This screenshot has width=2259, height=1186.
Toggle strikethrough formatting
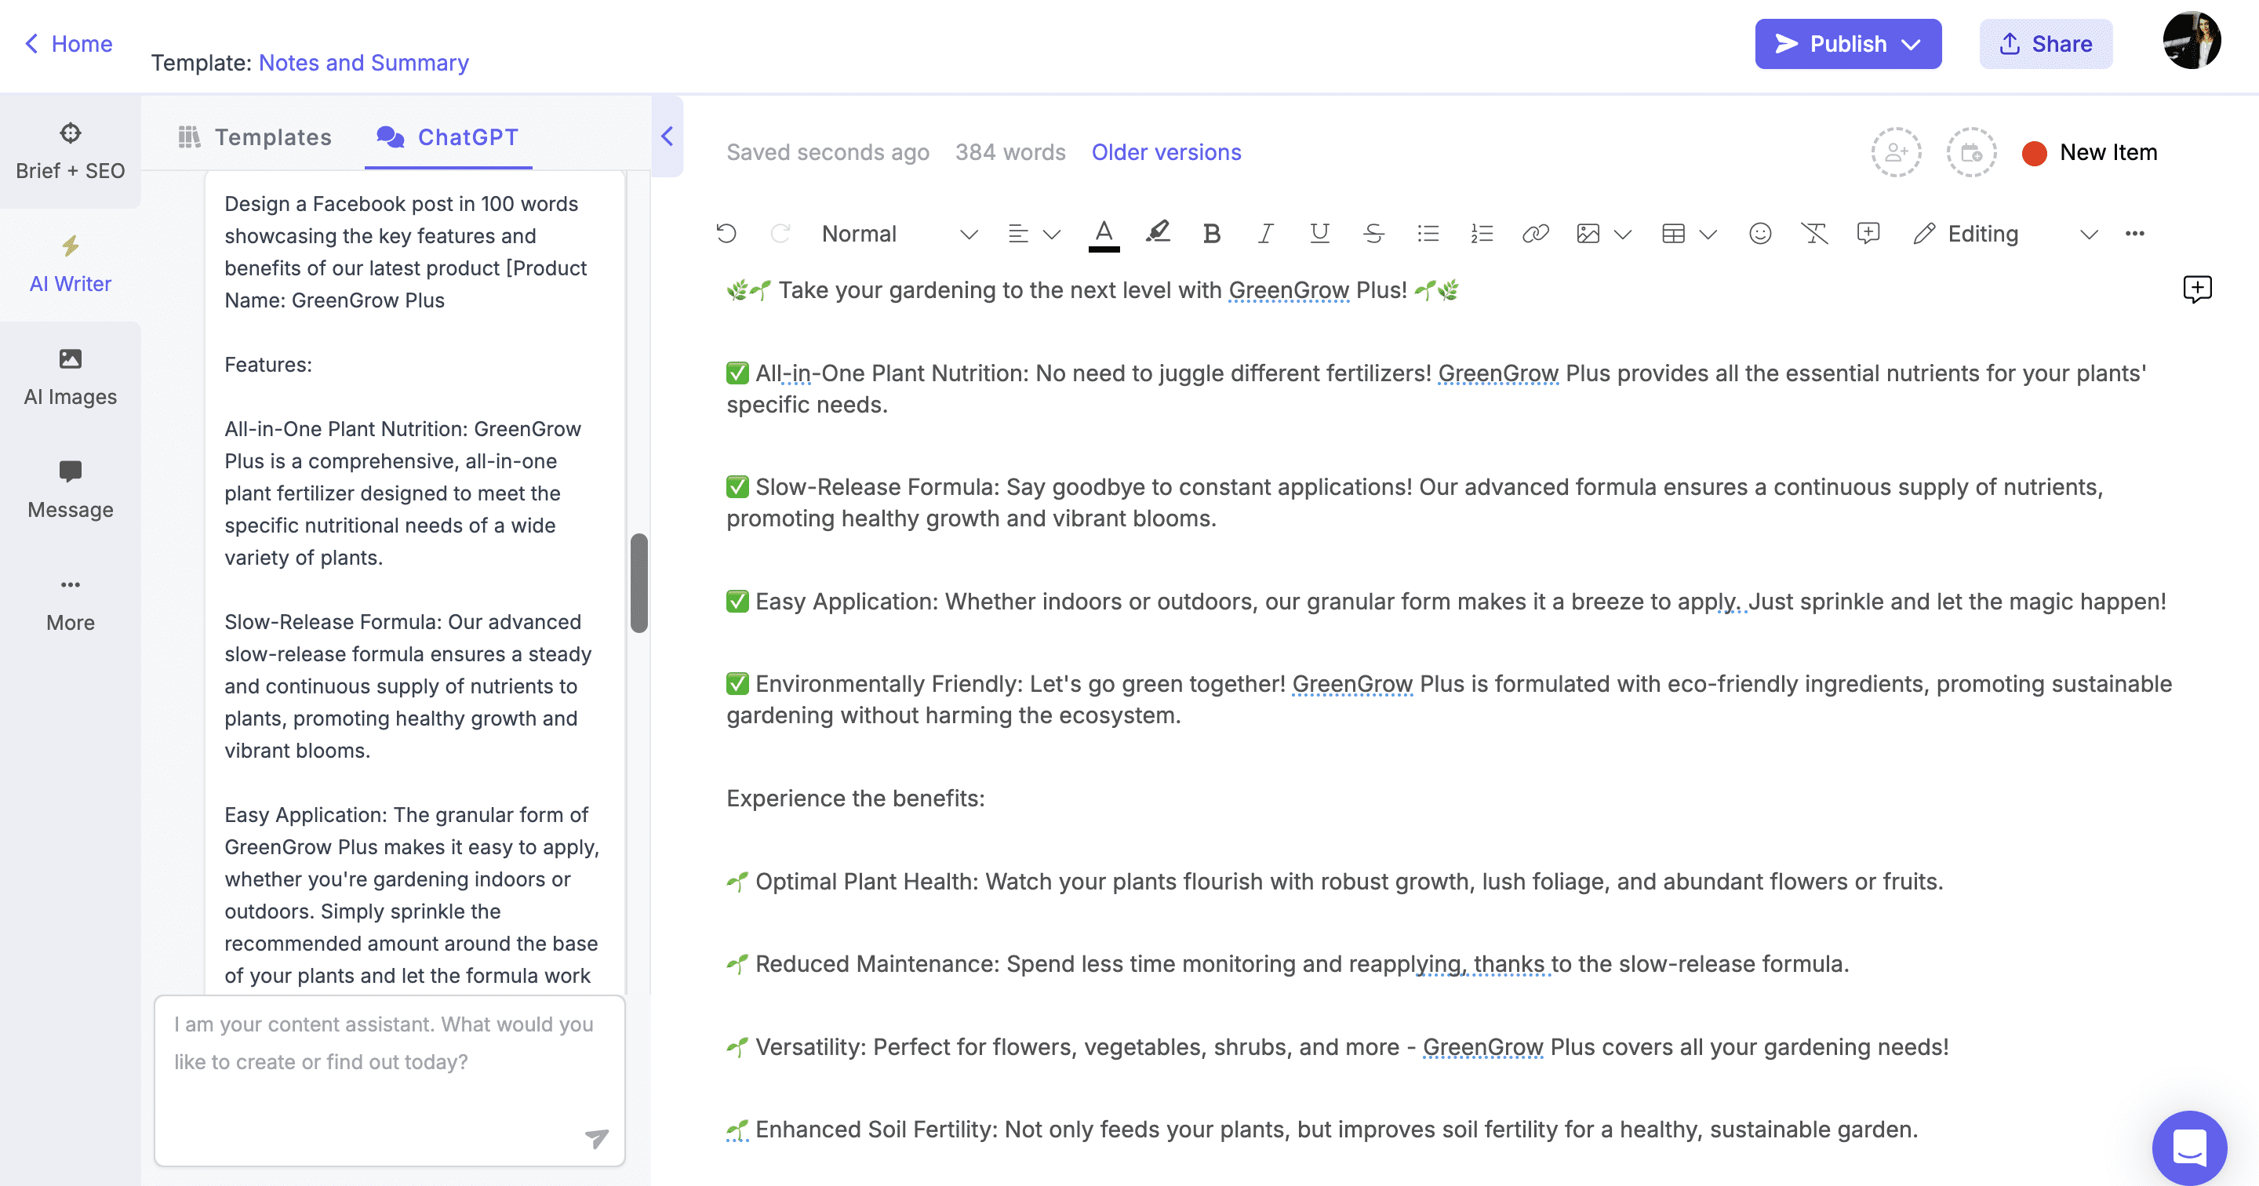(x=1373, y=233)
